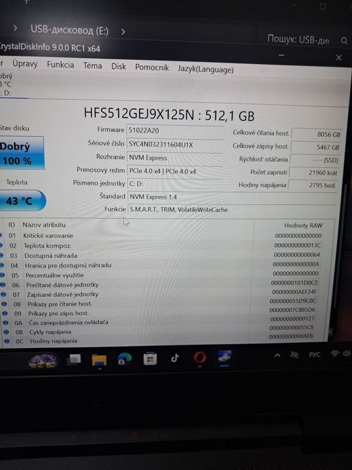The image size is (352, 470).
Task: Click the power-on hours value 2795 hod.
Action: [313, 185]
